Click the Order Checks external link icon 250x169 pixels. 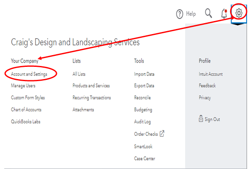pyautogui.click(x=162, y=134)
